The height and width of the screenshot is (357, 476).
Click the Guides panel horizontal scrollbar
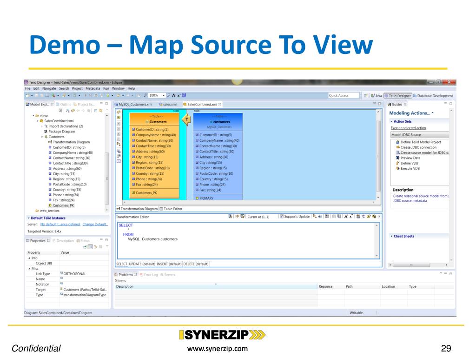click(x=411, y=265)
